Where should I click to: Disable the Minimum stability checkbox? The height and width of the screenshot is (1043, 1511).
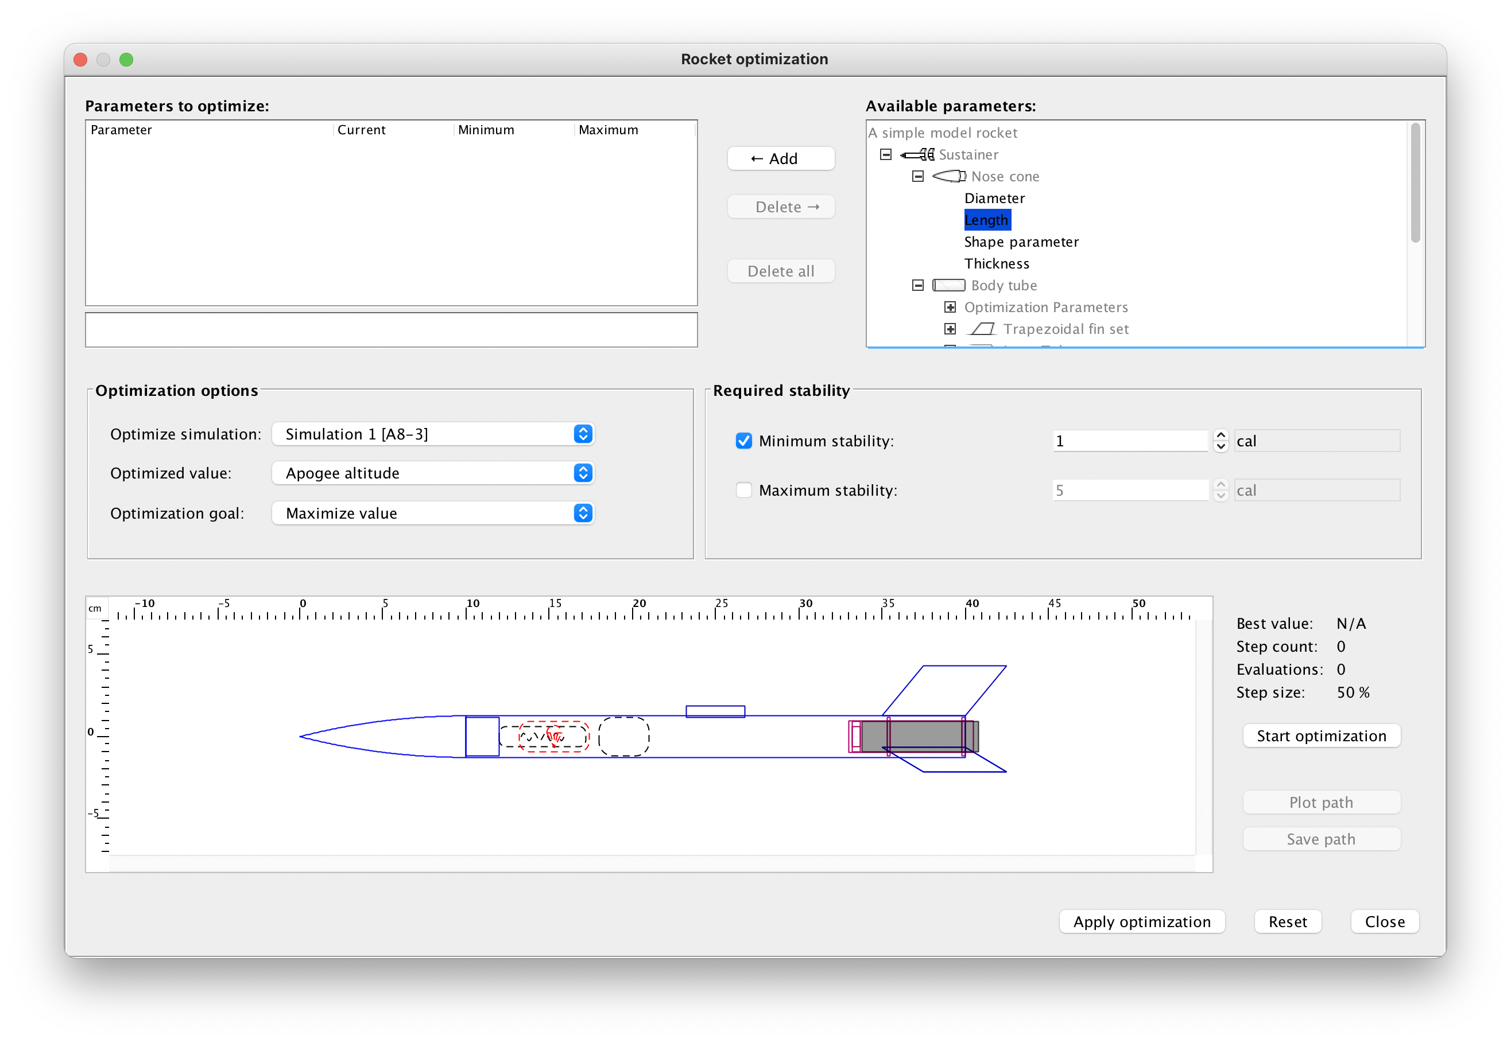click(x=743, y=441)
